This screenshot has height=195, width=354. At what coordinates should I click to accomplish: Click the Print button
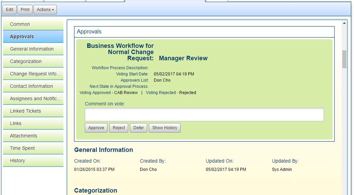(x=25, y=10)
